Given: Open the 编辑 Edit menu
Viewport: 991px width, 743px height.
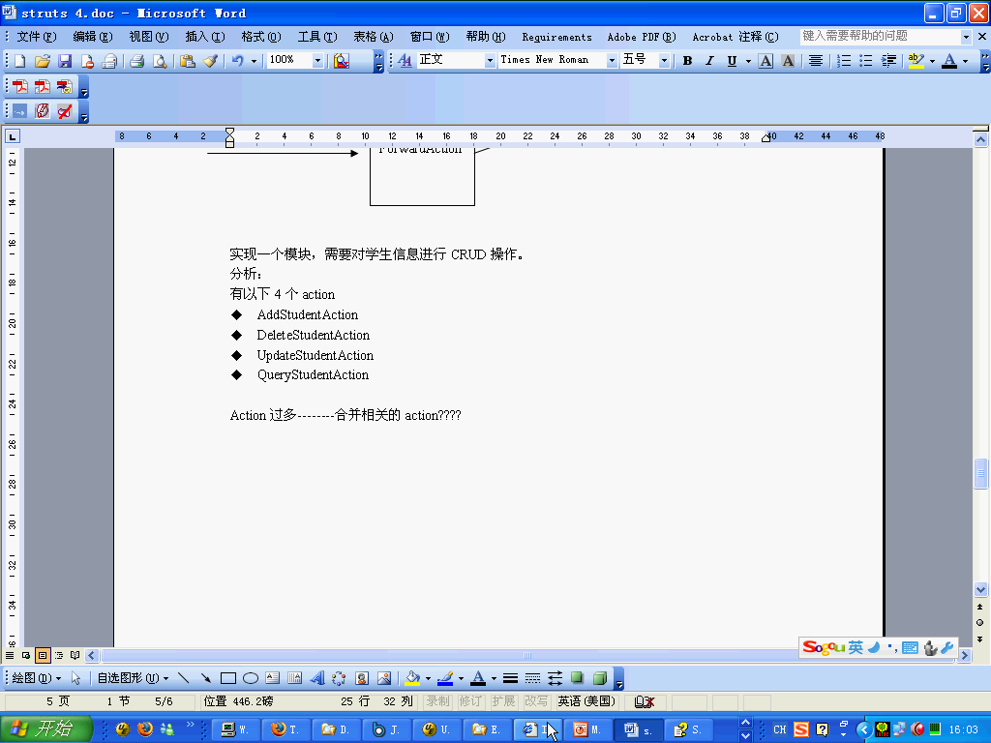Looking at the screenshot, I should [93, 37].
